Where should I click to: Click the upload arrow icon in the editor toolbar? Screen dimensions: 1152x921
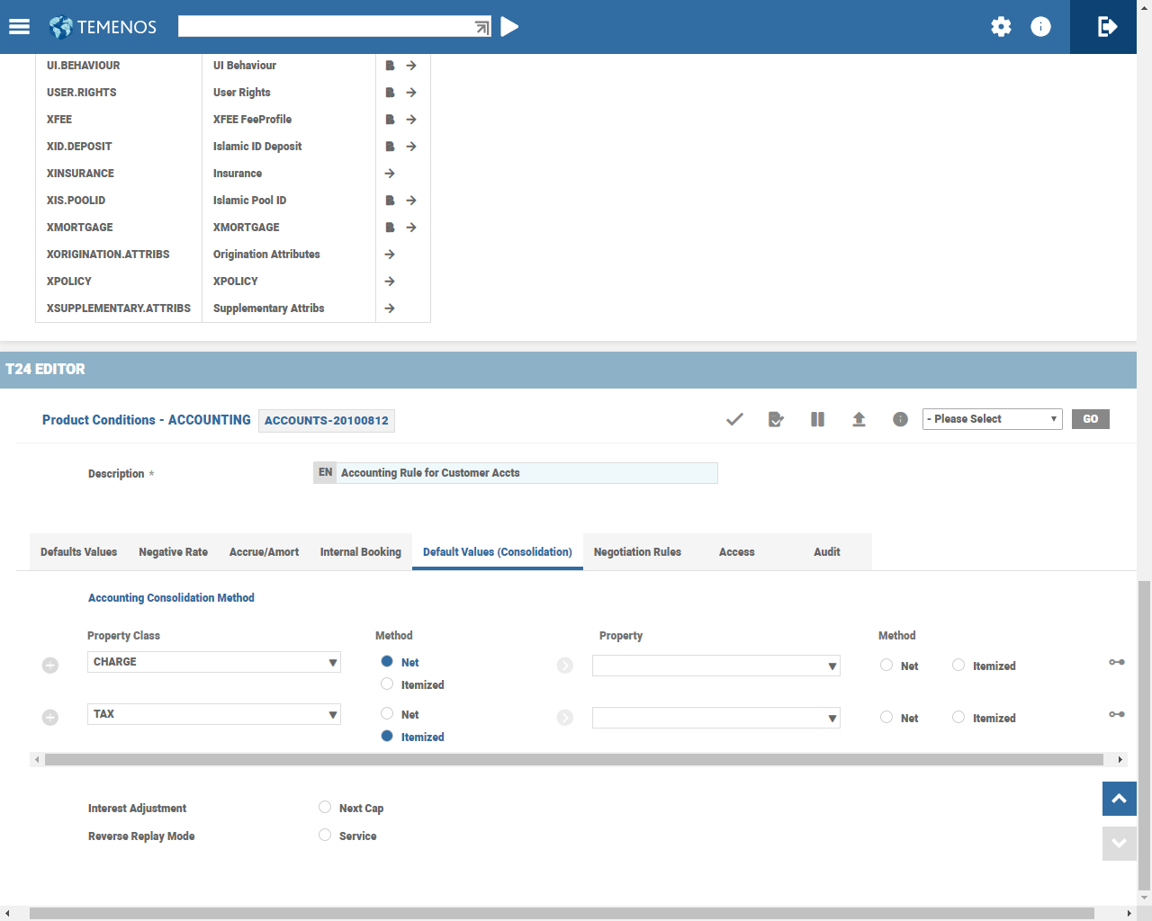coord(859,419)
